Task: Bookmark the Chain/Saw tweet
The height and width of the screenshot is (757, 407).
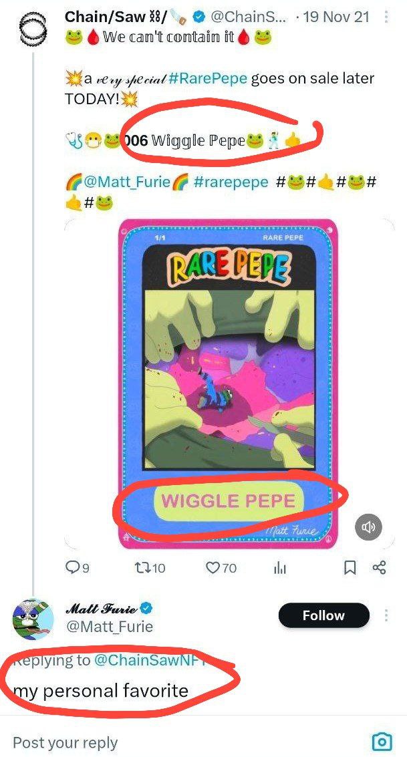Action: coord(350,568)
